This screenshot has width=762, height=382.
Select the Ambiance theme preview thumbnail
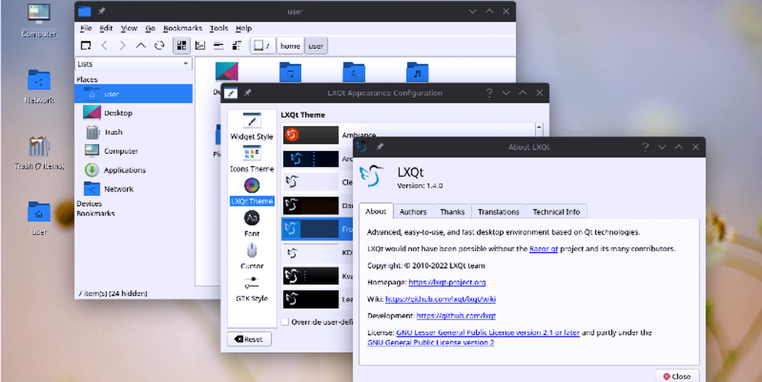coord(311,135)
